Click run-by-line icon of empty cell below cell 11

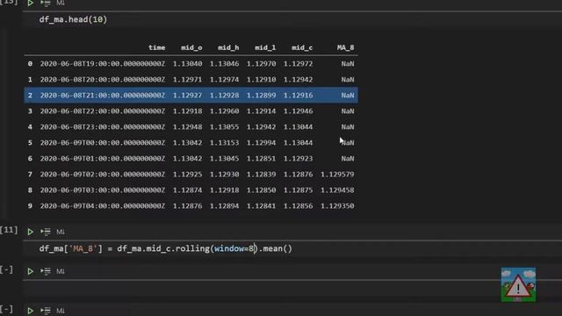click(x=45, y=271)
